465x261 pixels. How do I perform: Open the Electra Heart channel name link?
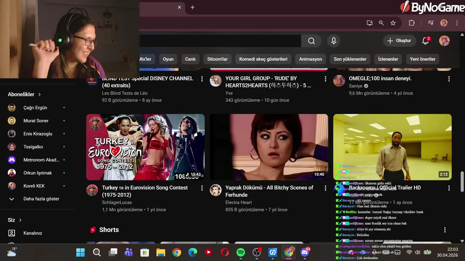point(239,202)
